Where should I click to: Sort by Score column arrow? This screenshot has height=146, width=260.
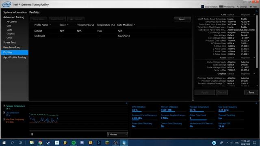tap(68, 25)
